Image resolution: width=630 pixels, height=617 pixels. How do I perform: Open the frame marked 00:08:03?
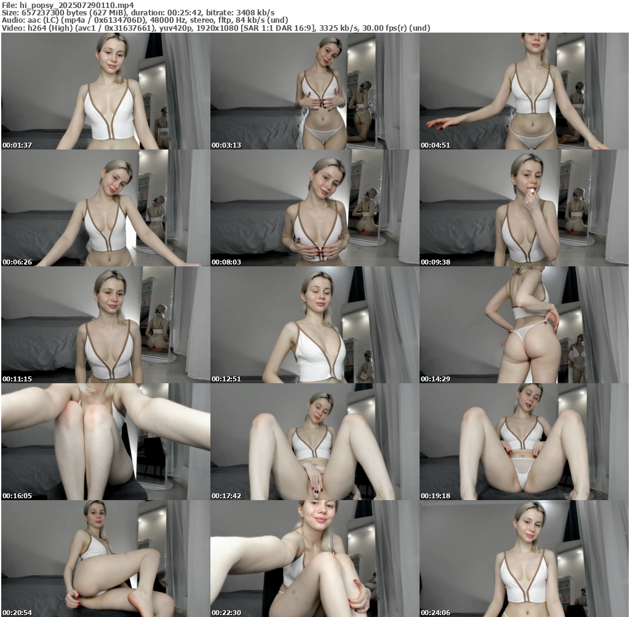pyautogui.click(x=314, y=208)
